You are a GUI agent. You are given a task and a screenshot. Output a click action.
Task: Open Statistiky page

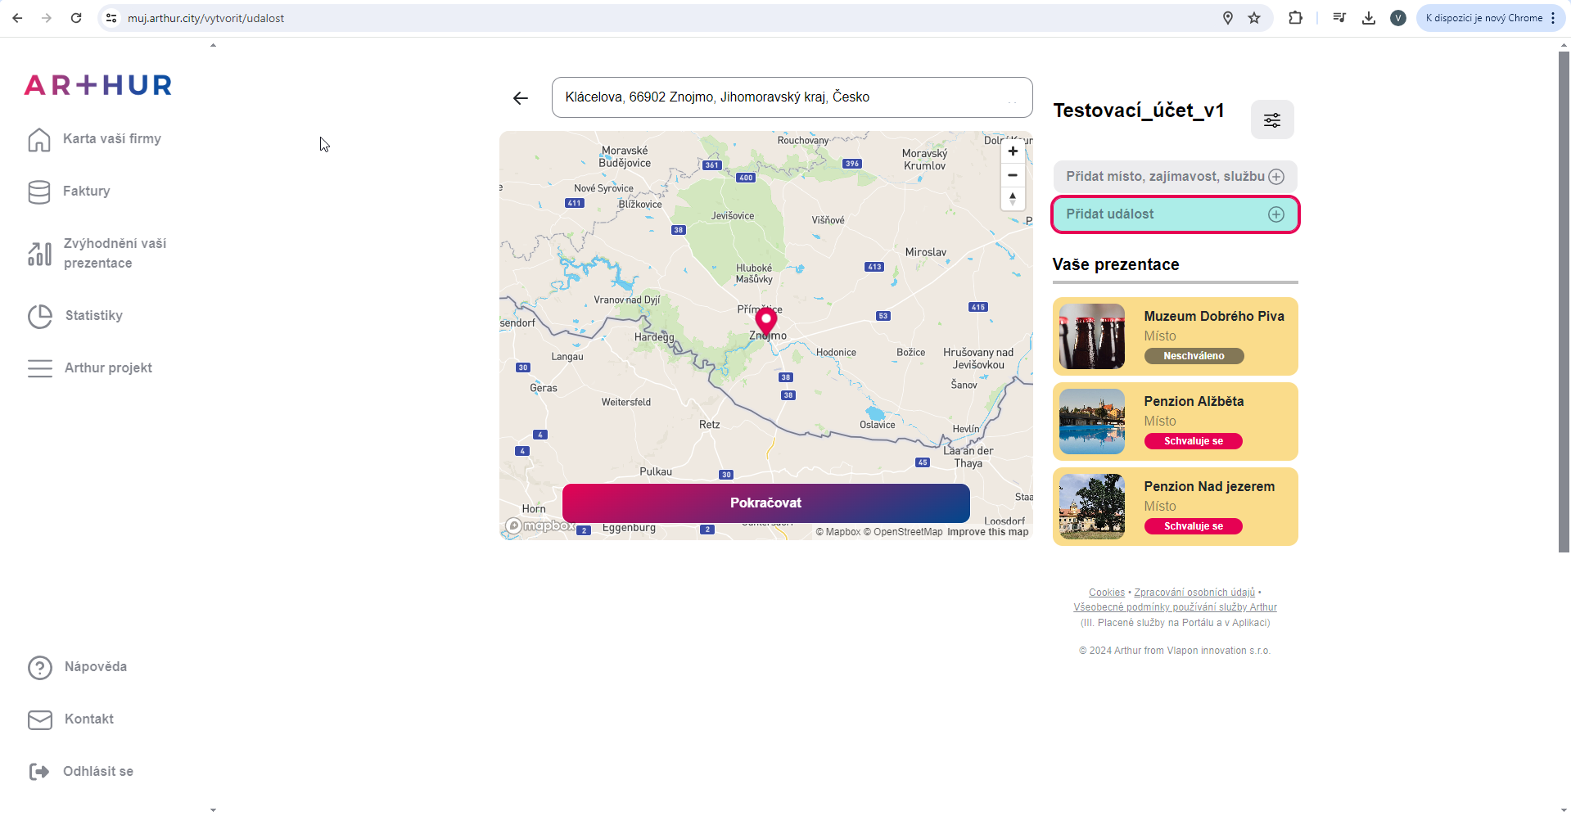[93, 316]
